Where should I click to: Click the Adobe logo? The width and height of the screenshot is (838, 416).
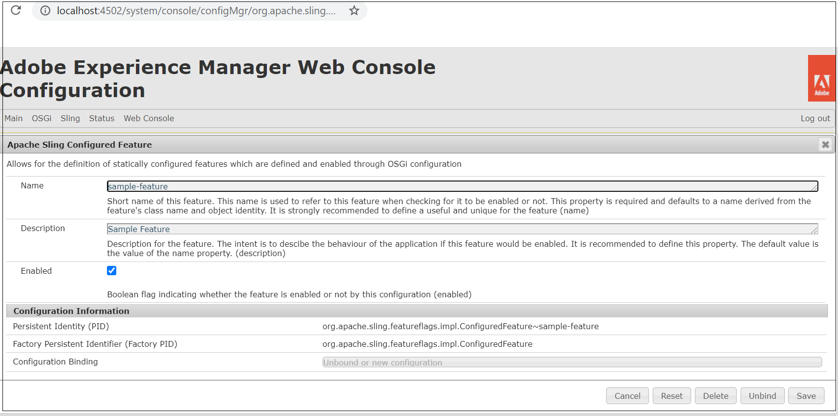click(822, 78)
